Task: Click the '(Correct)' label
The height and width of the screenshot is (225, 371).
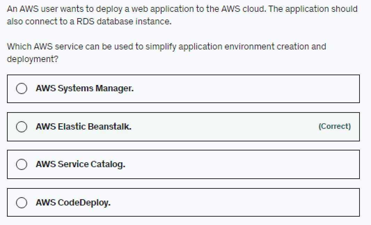Action: [x=334, y=126]
